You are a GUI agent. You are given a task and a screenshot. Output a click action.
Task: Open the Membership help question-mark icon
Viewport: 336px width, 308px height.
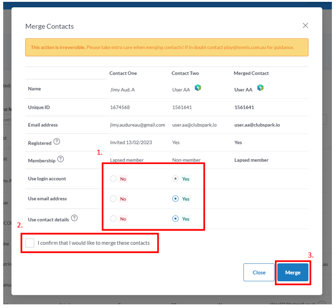[61, 159]
